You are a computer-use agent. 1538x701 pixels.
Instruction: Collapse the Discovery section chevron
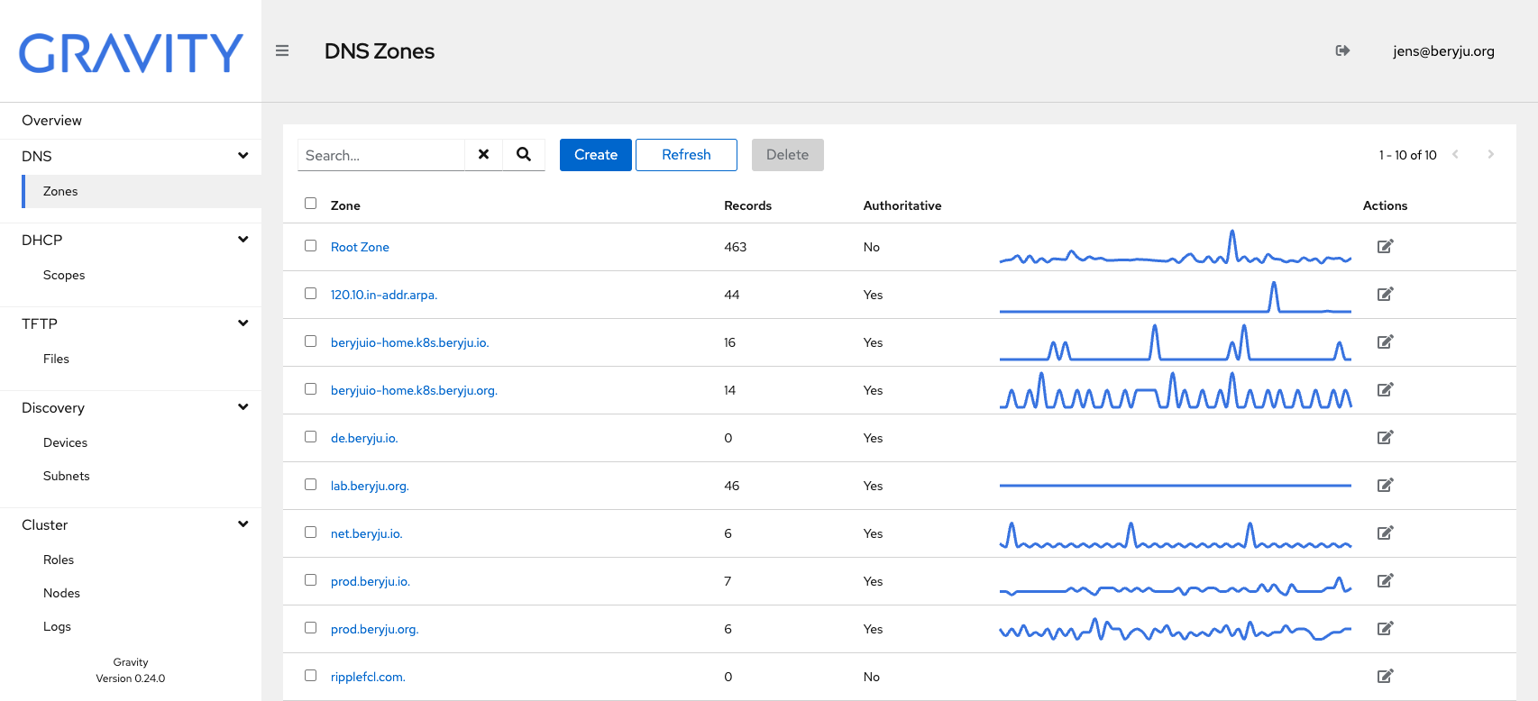point(243,407)
